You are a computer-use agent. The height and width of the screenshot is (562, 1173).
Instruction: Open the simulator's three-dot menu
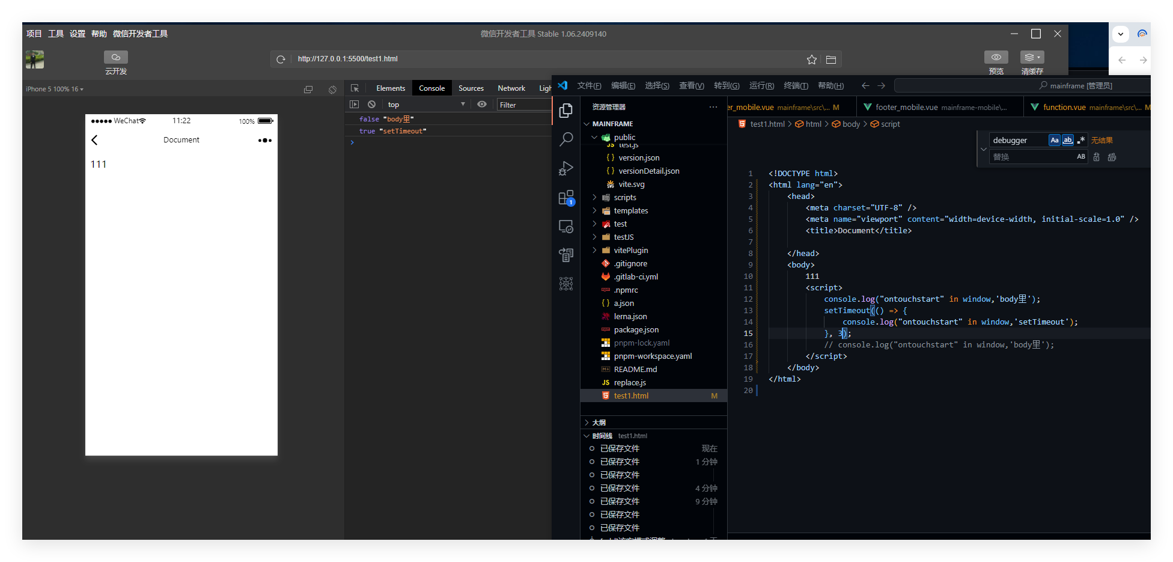pos(265,140)
